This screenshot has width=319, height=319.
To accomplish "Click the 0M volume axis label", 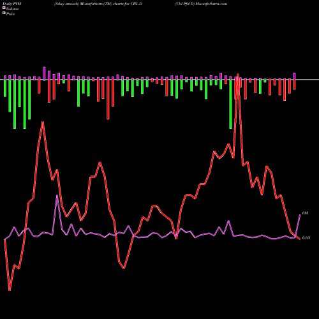I will (305, 213).
